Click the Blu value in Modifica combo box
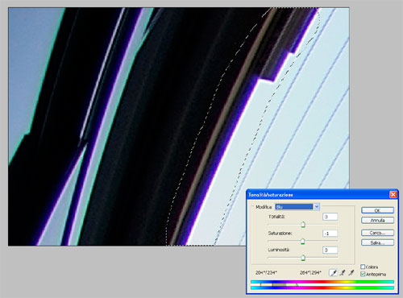Image resolution: width=403 pixels, height=298 pixels. click(x=294, y=207)
